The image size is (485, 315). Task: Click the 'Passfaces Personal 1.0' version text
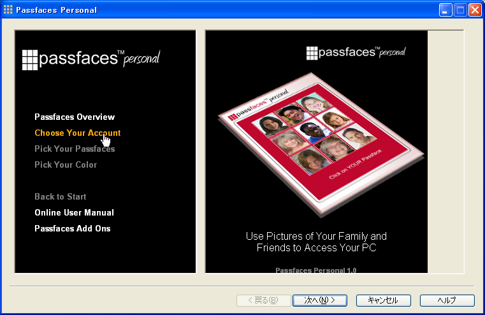pyautogui.click(x=316, y=270)
